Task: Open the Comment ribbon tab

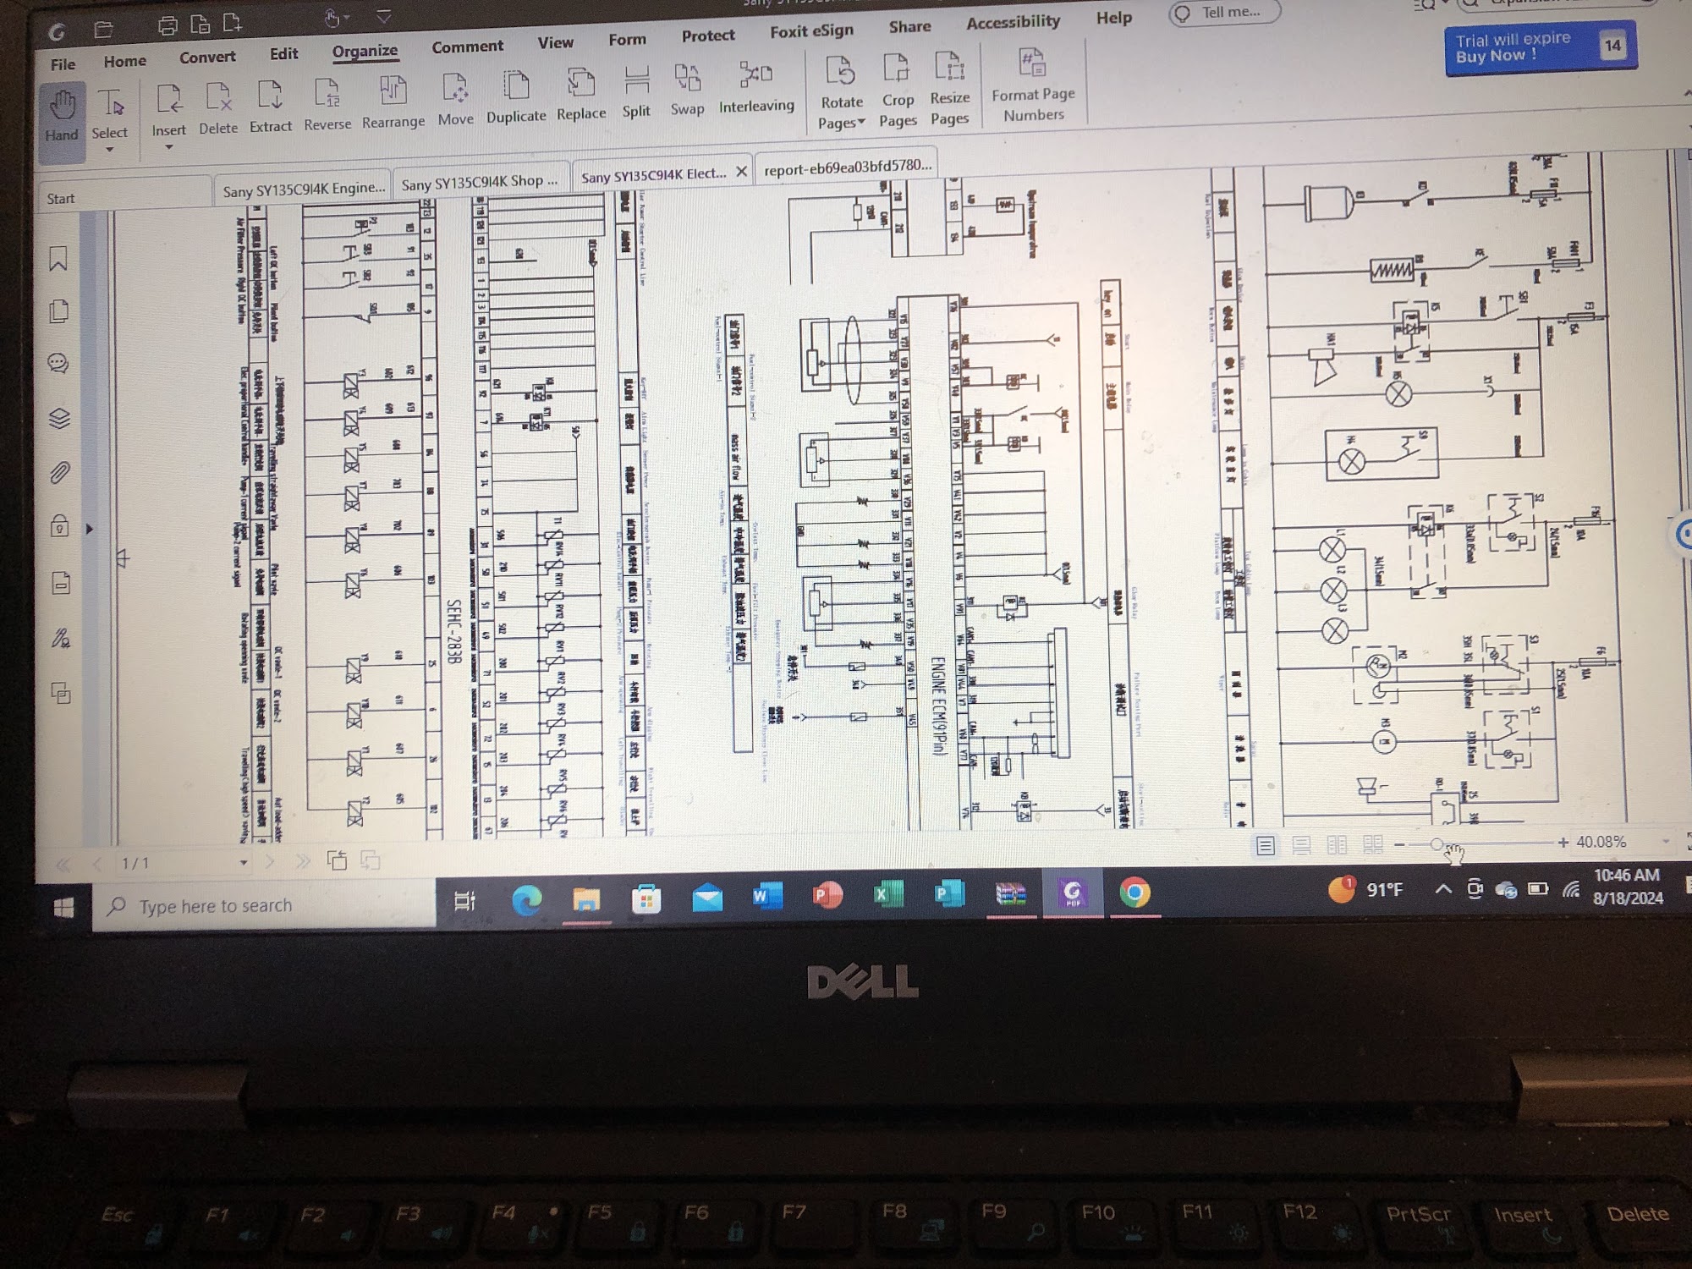Action: (467, 47)
